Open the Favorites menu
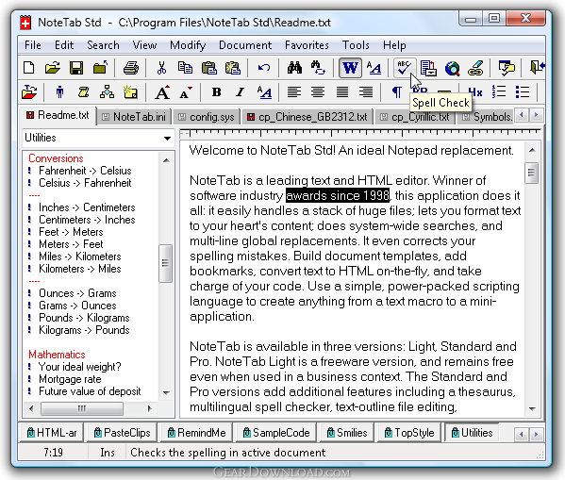 coord(307,45)
